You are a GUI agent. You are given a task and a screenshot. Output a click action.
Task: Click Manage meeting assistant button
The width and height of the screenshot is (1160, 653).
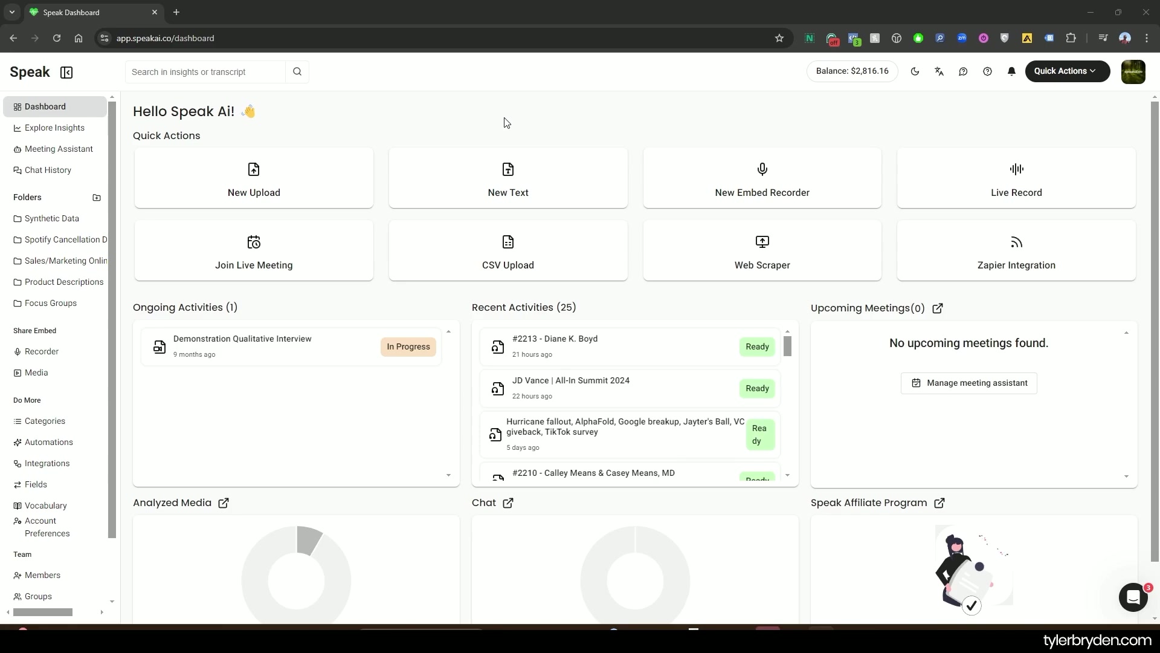click(x=968, y=383)
